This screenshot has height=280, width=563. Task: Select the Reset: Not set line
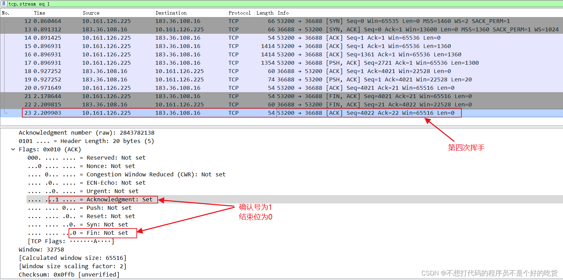81,216
